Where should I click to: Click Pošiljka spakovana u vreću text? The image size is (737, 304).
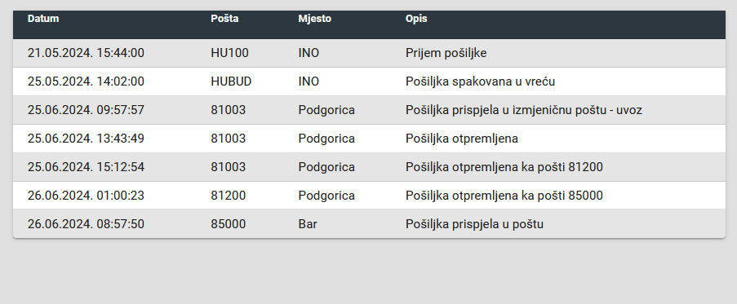(x=481, y=82)
